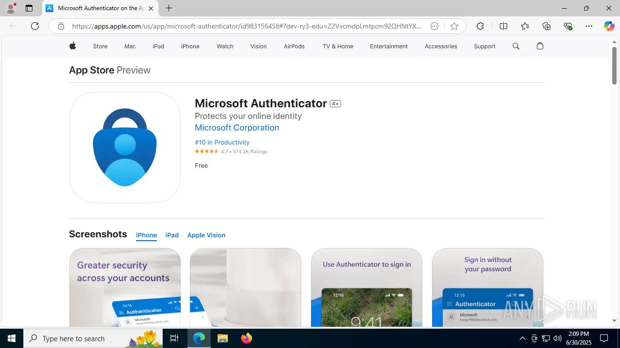The width and height of the screenshot is (620, 348).
Task: Open the Sign in without password screenshot
Action: pyautogui.click(x=488, y=288)
